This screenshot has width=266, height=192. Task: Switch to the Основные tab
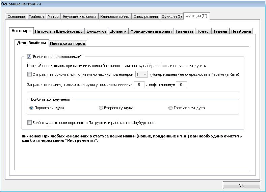[16, 17]
